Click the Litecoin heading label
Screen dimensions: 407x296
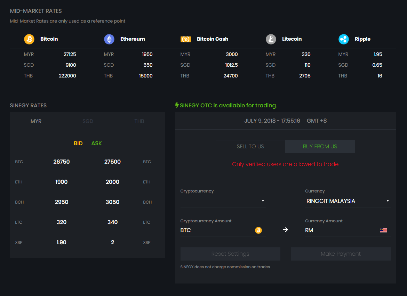click(x=292, y=39)
